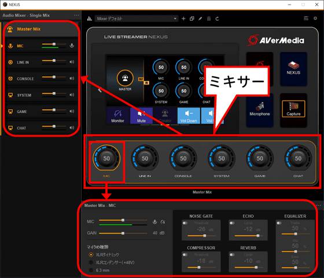Reset the mixer with the refresh icon

coord(217,18)
